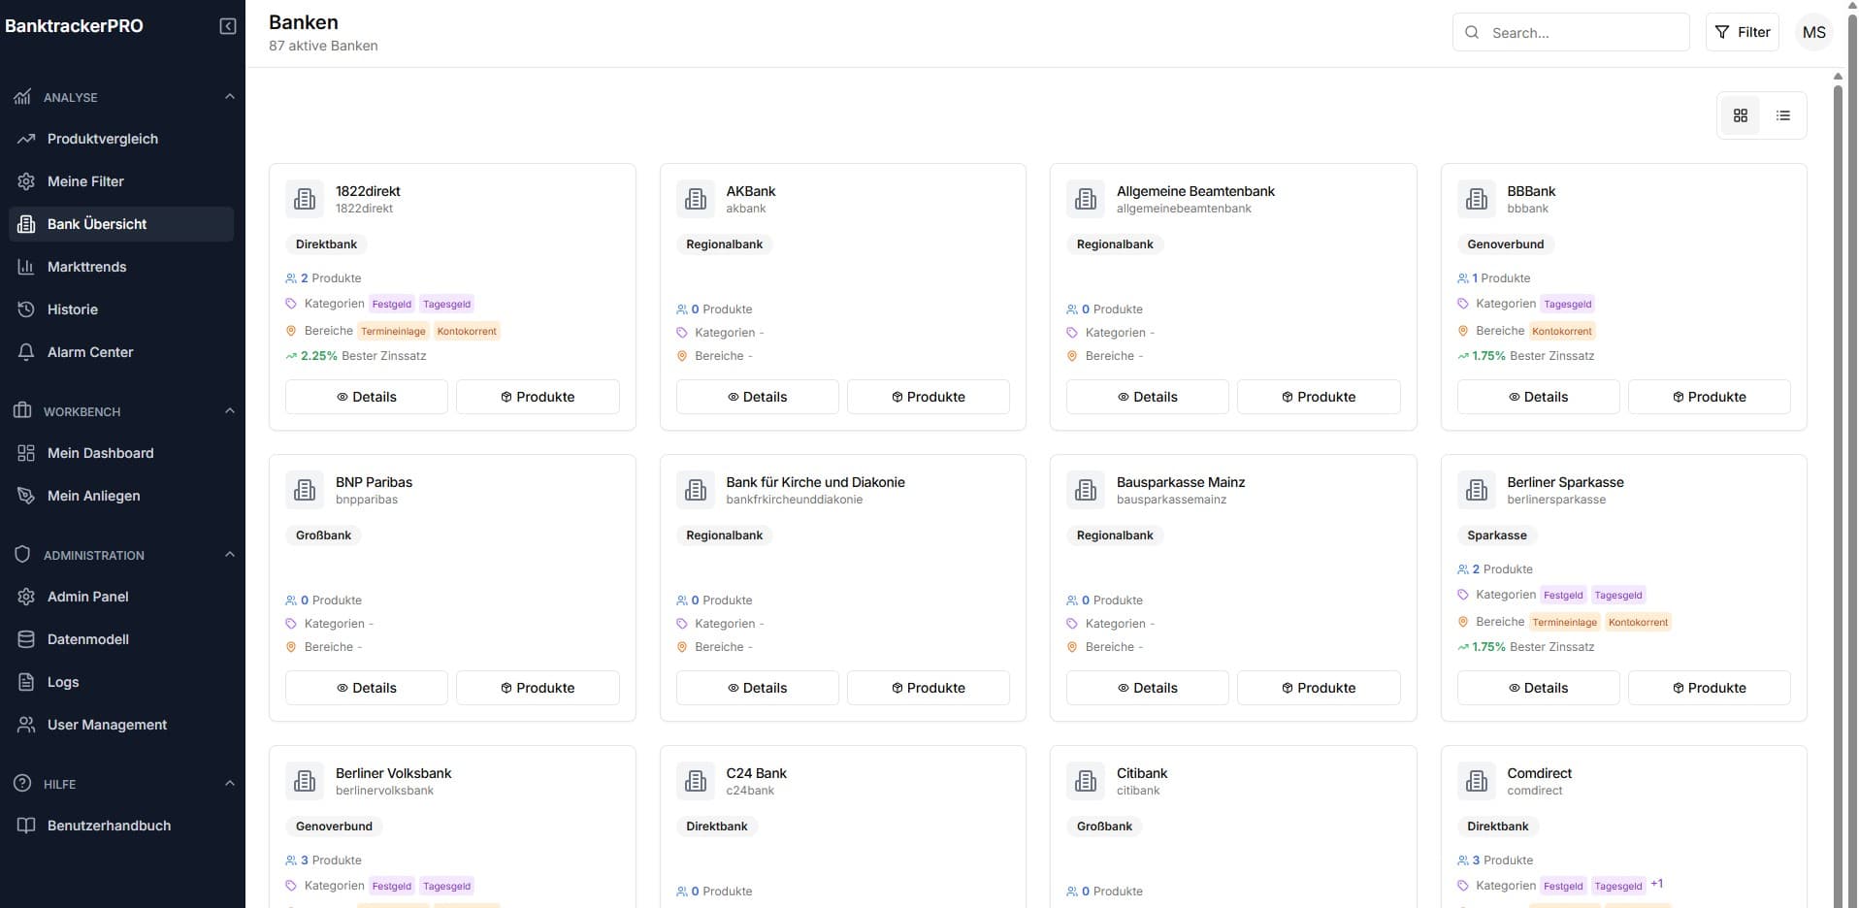Click the BNP Paribas building icon
The image size is (1859, 908).
click(x=305, y=490)
